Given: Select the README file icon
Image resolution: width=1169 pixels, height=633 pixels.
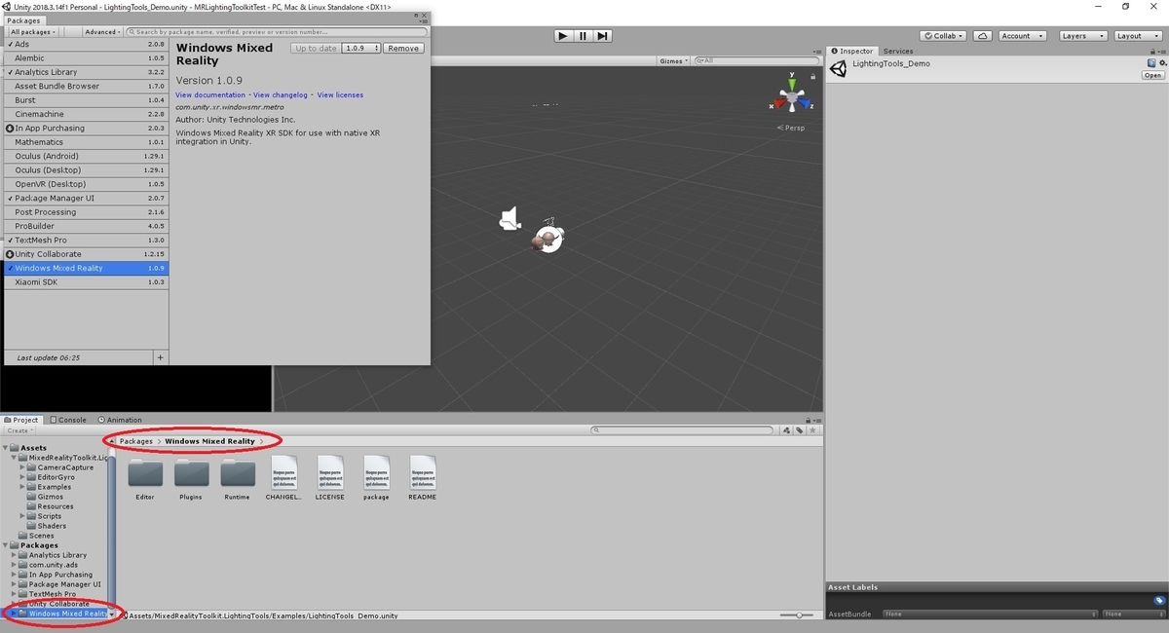Looking at the screenshot, I should (x=422, y=471).
